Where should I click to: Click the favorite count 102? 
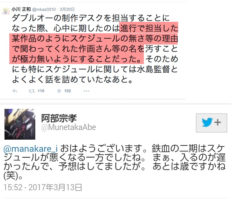click(x=67, y=91)
